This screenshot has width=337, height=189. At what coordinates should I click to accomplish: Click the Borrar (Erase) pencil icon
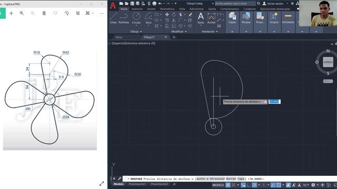[x=190, y=15]
